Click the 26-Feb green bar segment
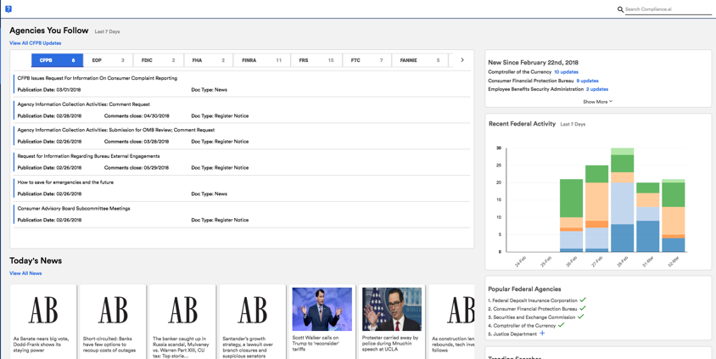Viewport: 716px width, 359px height. coord(571,198)
